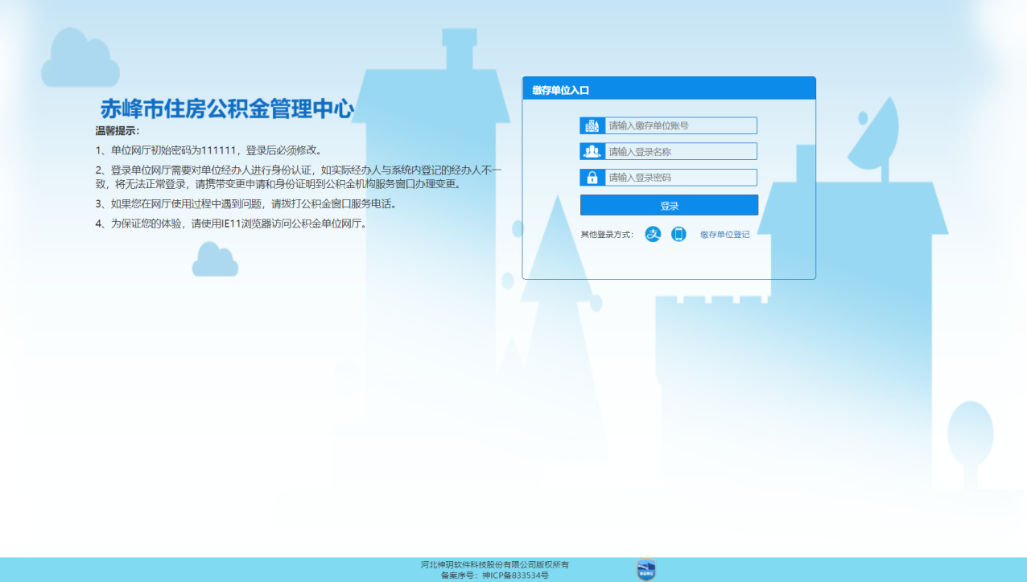This screenshot has height=582, width=1027.
Task: Focus the 请输入缴存单位账号 input field
Action: pos(681,125)
